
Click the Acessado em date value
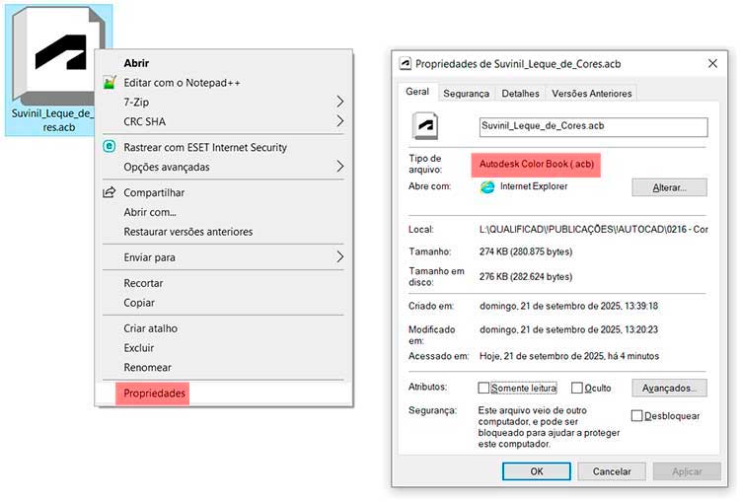[569, 356]
